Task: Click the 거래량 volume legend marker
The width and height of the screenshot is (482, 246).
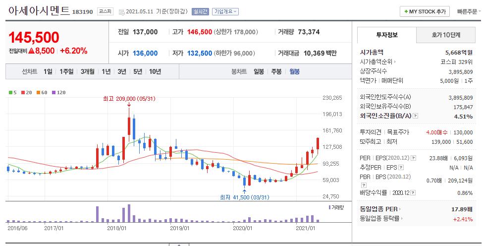Action: (x=330, y=207)
